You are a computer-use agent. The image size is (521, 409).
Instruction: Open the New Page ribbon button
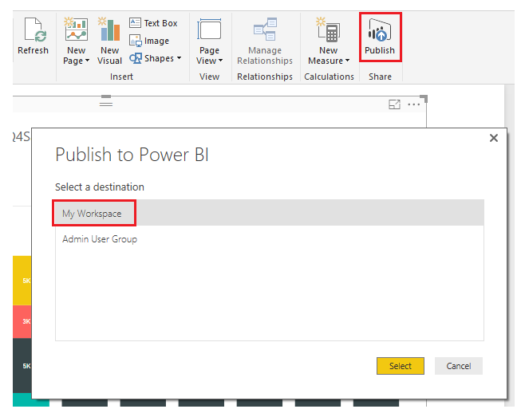(76, 41)
